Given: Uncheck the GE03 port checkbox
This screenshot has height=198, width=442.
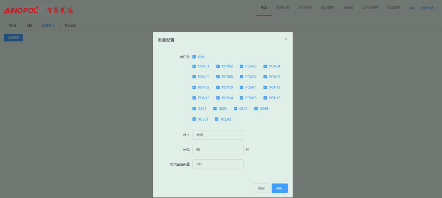Looking at the screenshot, I should [x=235, y=109].
